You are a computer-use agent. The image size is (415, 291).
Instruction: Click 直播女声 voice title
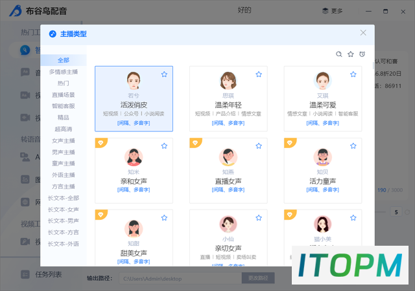228,181
